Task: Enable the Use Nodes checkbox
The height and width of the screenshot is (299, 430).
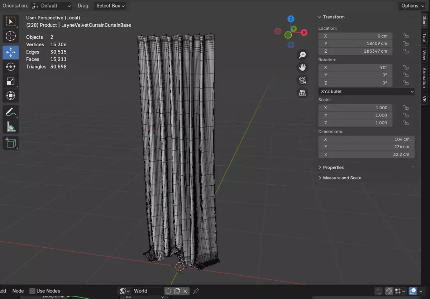Action: [32, 291]
